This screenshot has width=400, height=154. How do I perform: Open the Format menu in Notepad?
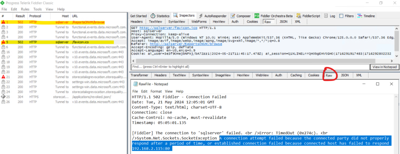(x=156, y=91)
